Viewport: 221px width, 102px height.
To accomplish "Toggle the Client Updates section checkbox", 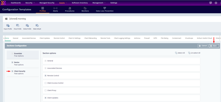I will click(x=46, y=98).
